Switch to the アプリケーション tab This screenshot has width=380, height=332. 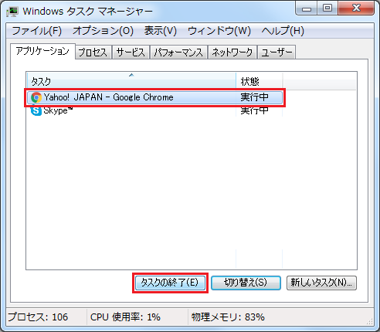tap(42, 51)
